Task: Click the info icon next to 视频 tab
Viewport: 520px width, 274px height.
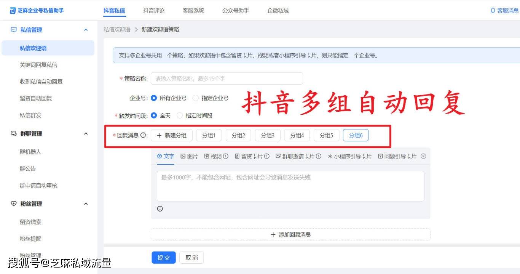Action: [226, 156]
